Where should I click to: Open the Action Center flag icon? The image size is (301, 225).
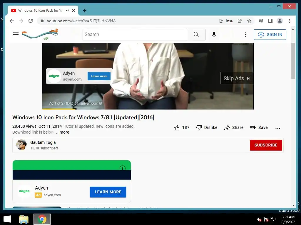click(x=266, y=219)
